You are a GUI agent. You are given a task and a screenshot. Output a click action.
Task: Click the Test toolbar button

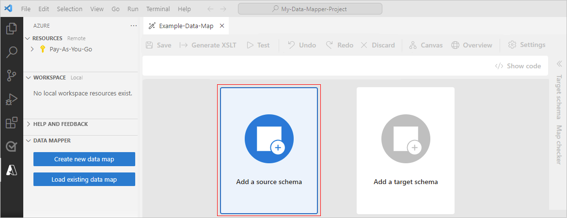(258, 45)
